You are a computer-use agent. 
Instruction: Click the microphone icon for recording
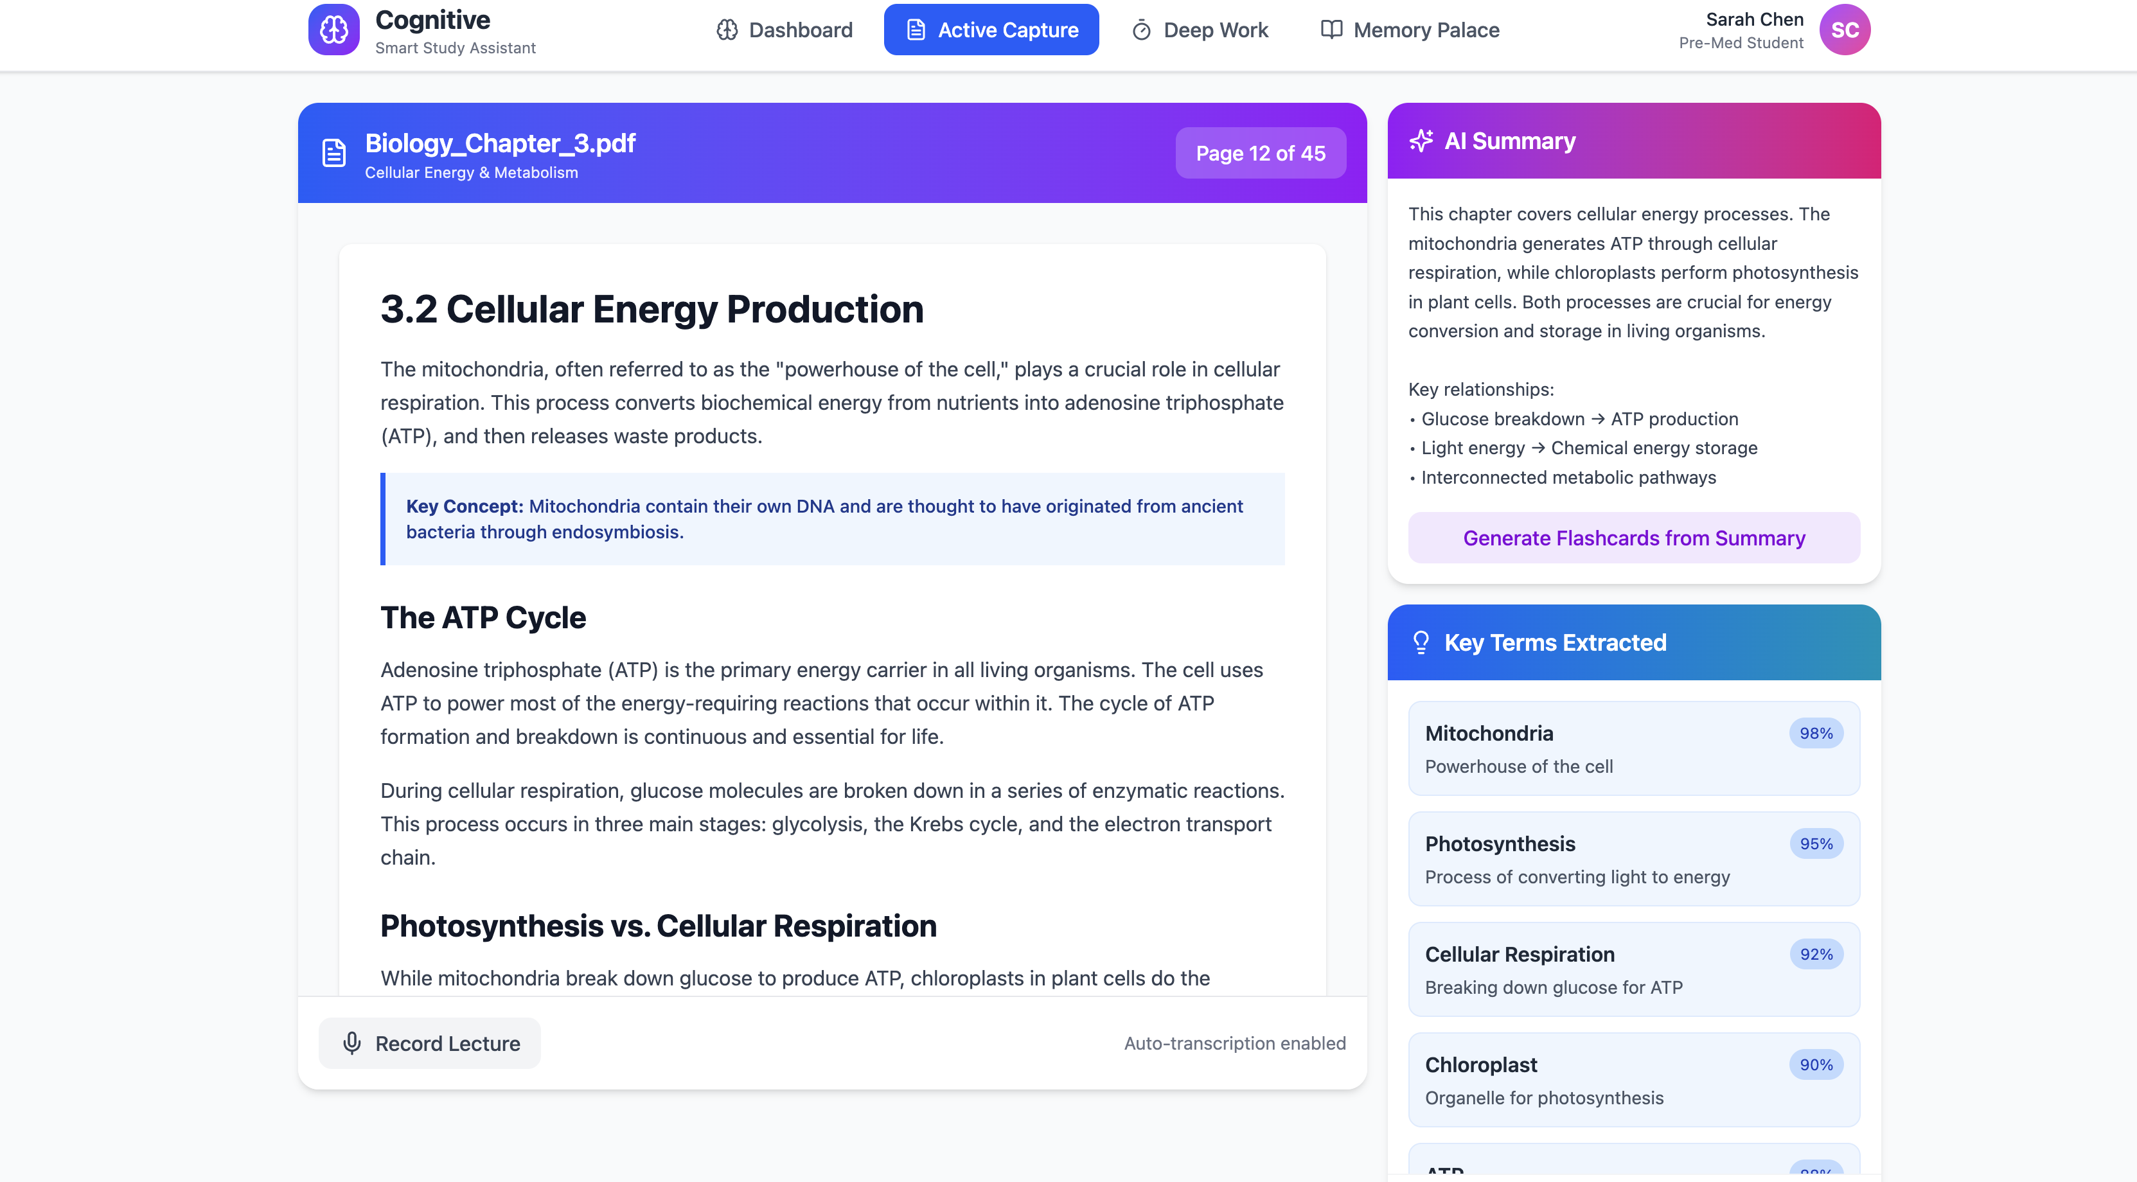click(351, 1043)
